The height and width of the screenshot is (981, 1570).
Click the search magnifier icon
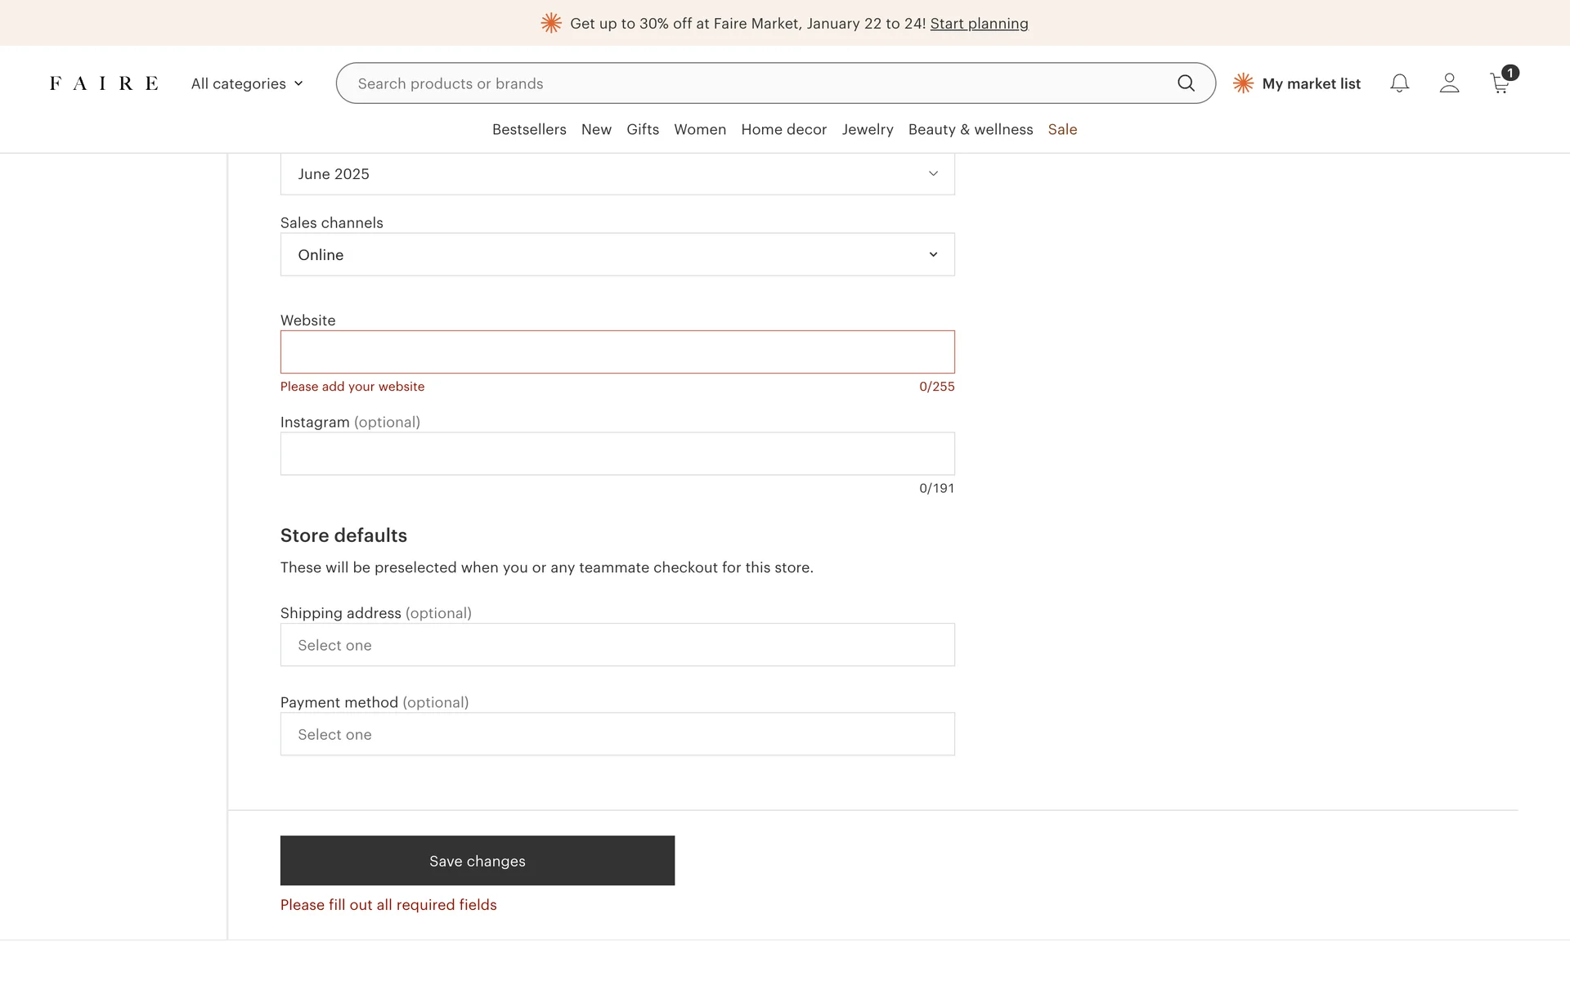coord(1186,83)
